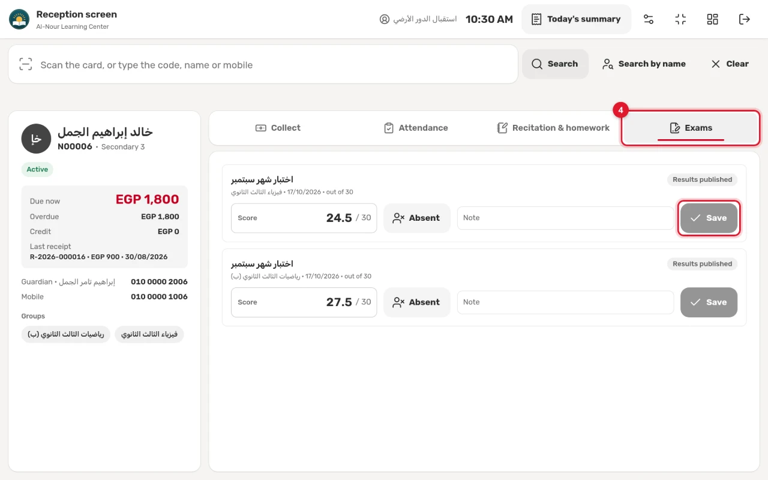Click mobile number 010 0000 1006
This screenshot has height=480, width=768.
click(159, 296)
